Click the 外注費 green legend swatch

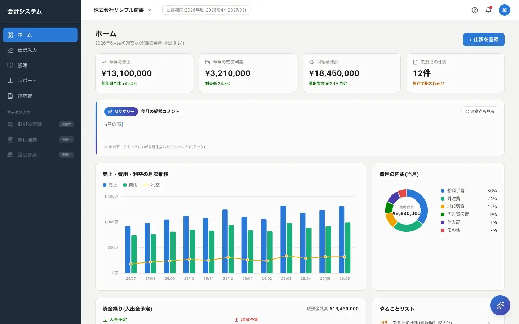[x=443, y=199]
